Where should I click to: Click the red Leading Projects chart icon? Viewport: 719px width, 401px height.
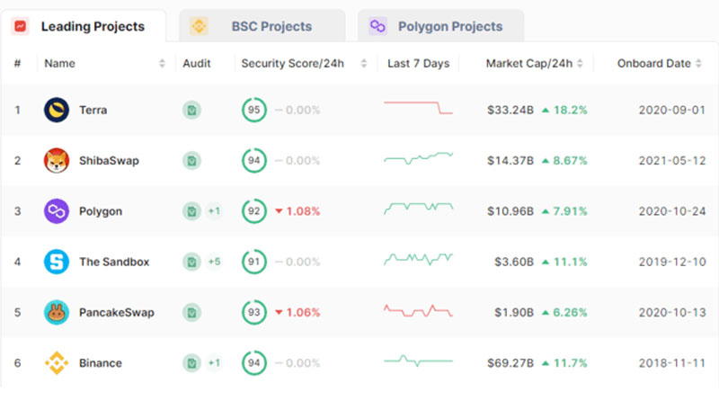20,26
